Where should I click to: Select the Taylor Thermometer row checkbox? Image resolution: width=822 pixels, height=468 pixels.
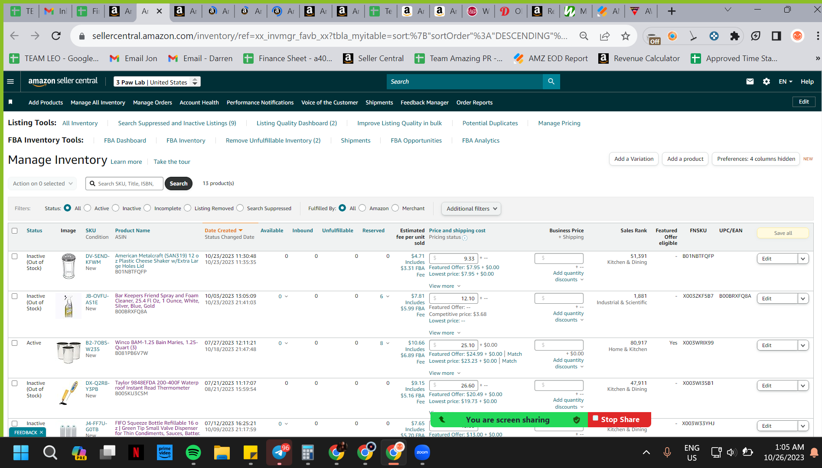pos(15,383)
